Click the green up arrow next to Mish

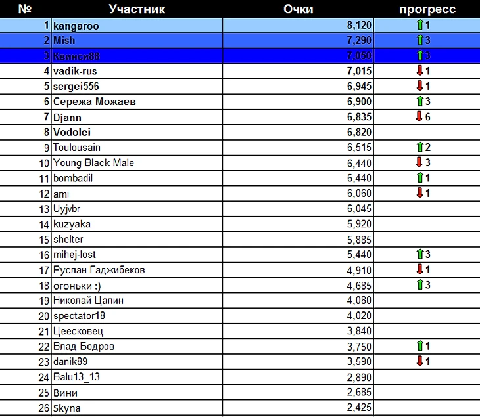418,41
